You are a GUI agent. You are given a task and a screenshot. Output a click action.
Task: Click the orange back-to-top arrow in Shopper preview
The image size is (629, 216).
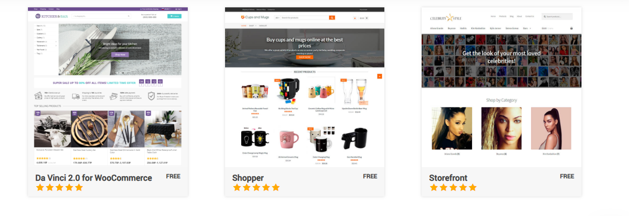(379, 76)
